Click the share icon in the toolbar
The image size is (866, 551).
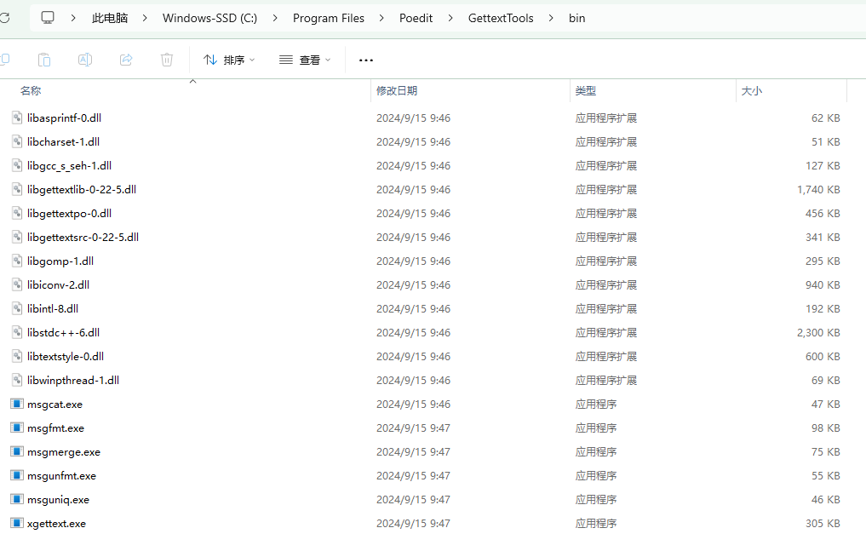pyautogui.click(x=126, y=60)
